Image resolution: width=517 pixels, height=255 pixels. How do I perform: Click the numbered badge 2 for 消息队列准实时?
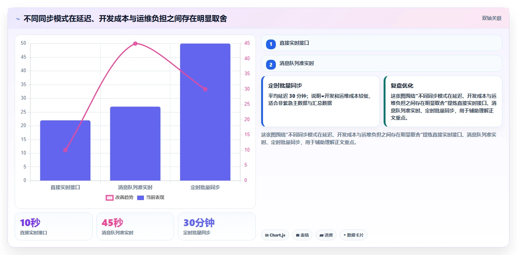pos(271,64)
